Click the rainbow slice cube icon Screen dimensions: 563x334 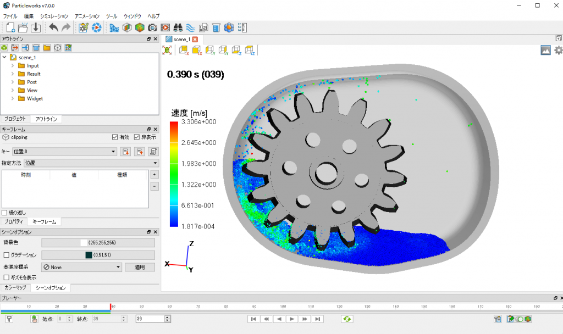[x=127, y=27]
